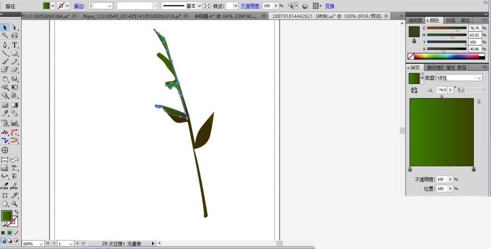Click the 不透明度 link in control bar
The width and height of the screenshot is (491, 249).
(250, 6)
